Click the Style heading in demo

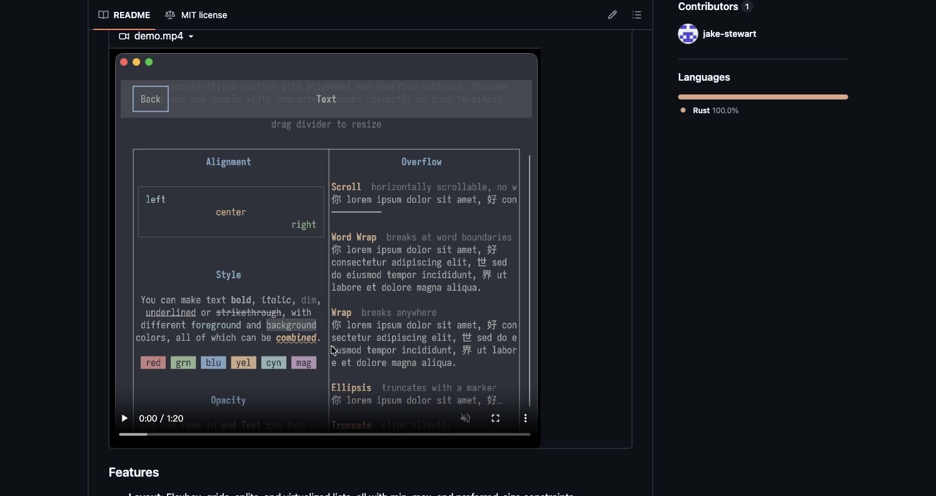[228, 275]
